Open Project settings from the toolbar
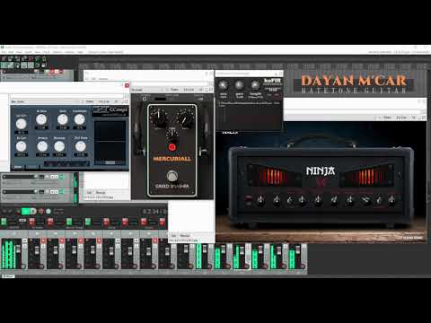Screen dimensions: 431x323 [24, 58]
